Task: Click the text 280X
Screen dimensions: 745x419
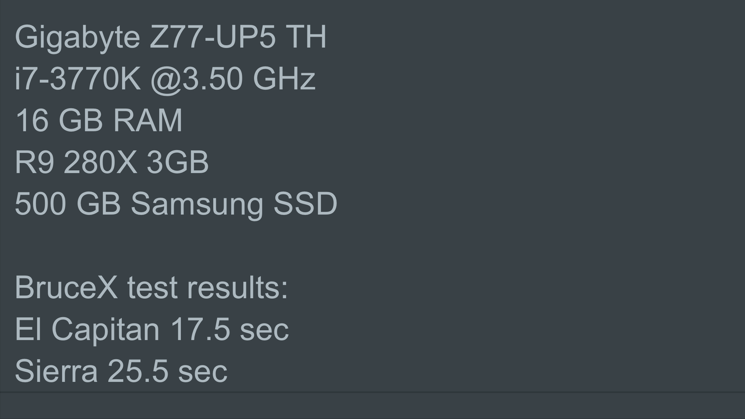Action: [100, 162]
